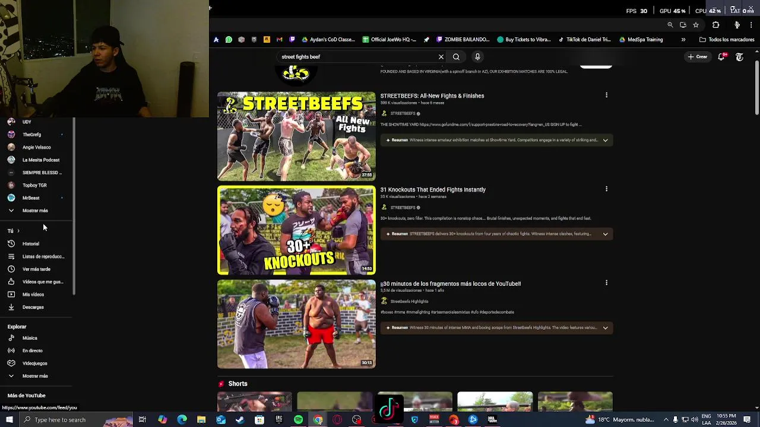Open title '31 Knockouts That Ended Fights Instantly'

point(433,190)
